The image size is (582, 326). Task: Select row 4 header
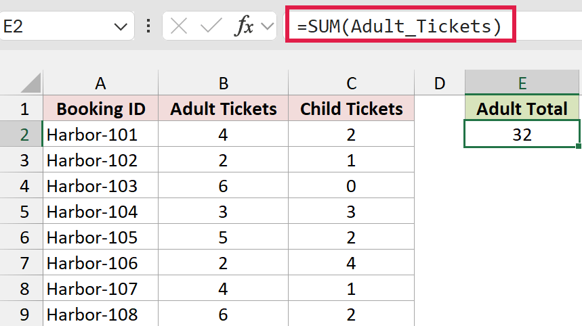[22, 185]
